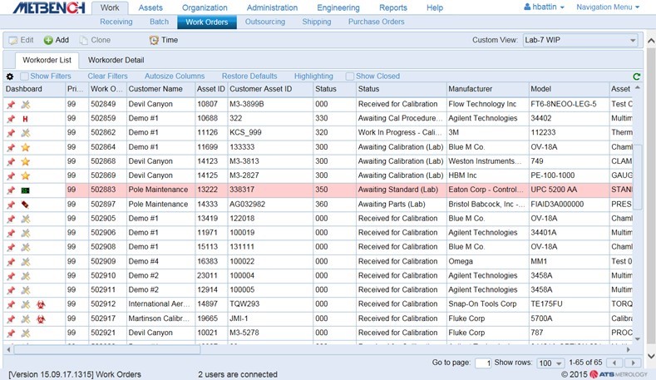The image size is (656, 380).
Task: Click the green Add button
Action: tap(56, 40)
